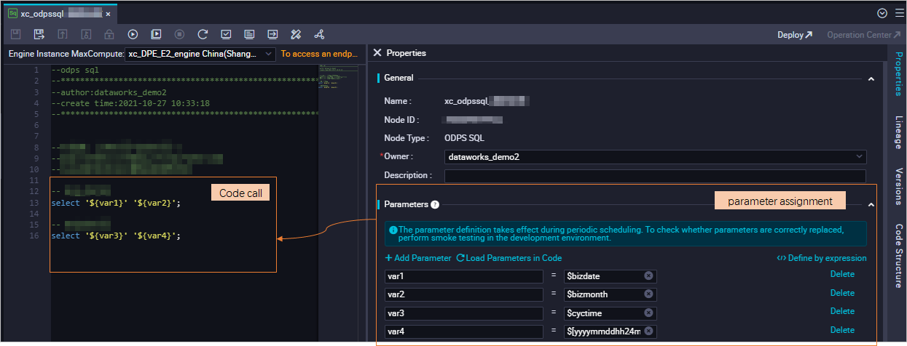The image size is (907, 346).
Task: Click the '--author:dataworks_demo2' comment line
Action: point(109,92)
